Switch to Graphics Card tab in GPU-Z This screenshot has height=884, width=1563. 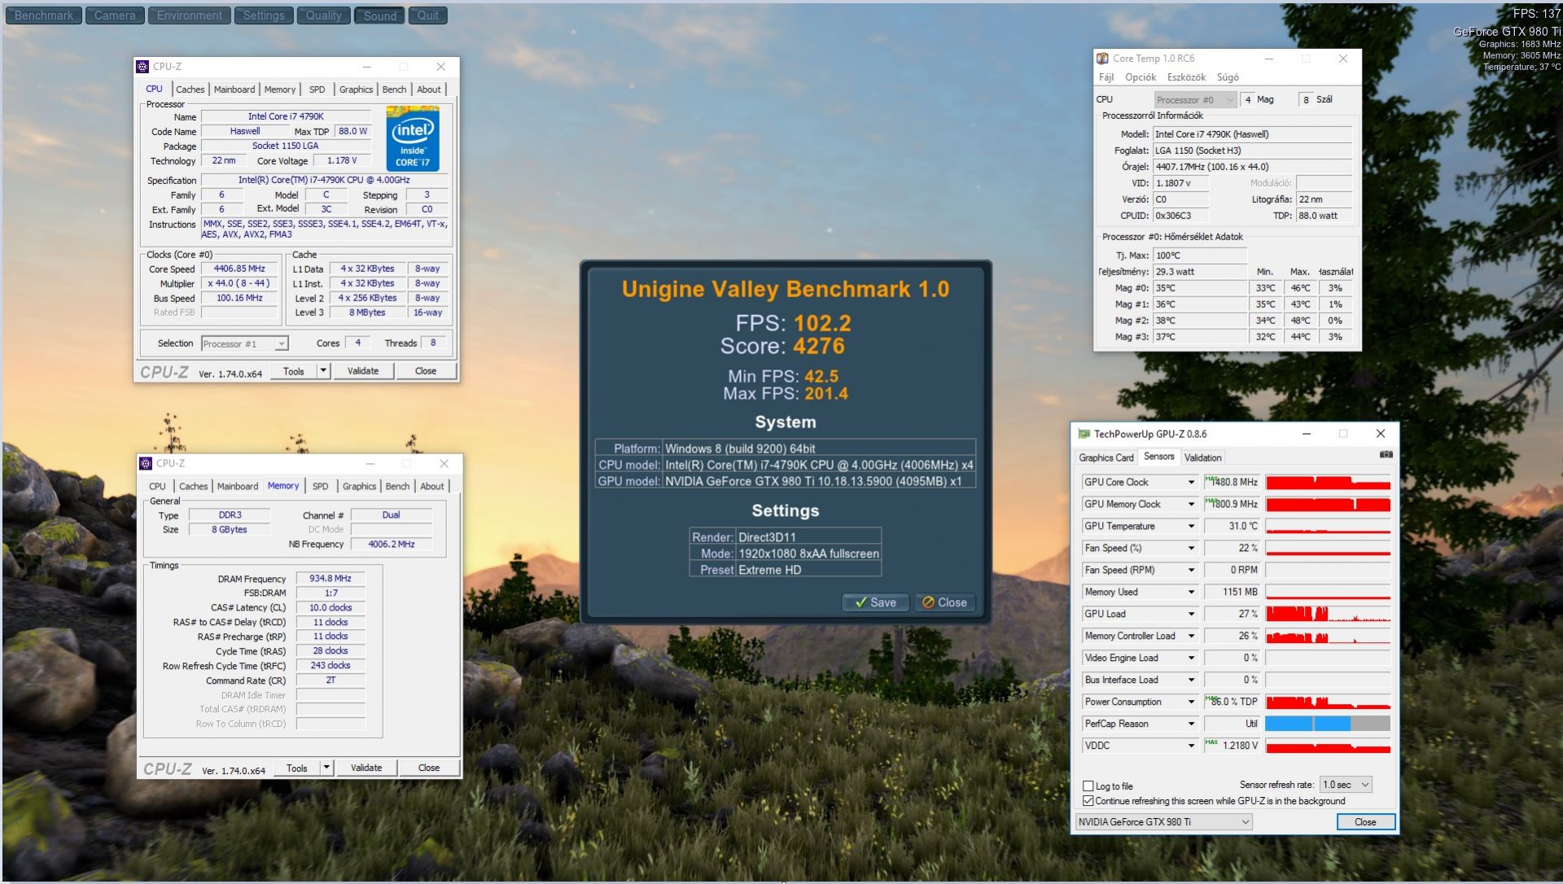1106,457
